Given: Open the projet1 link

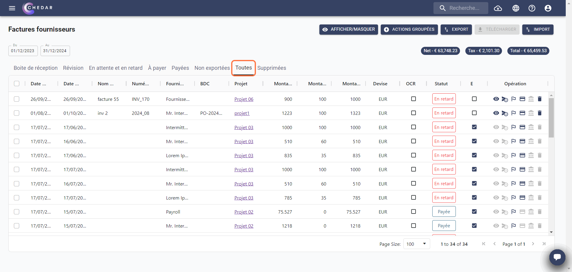Looking at the screenshot, I should (242, 113).
